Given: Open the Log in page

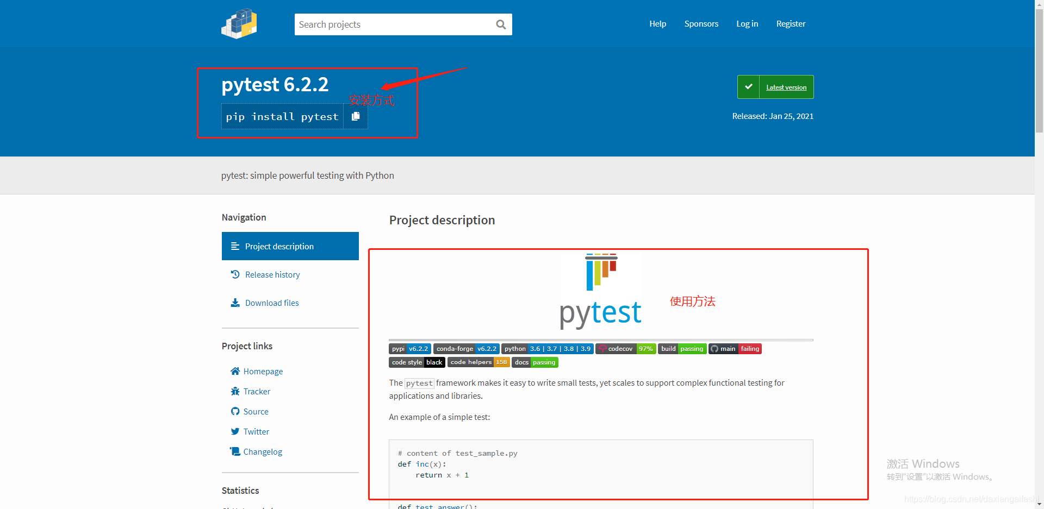Looking at the screenshot, I should coord(747,24).
